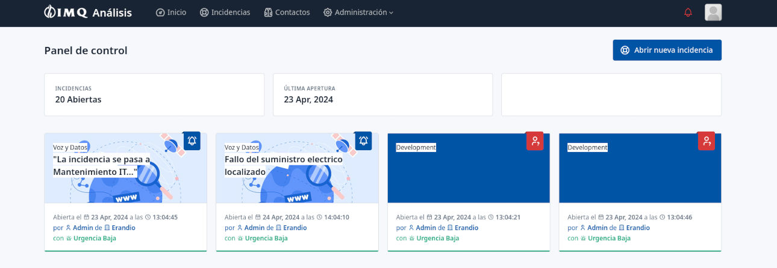Click the "20 Abiertas" incidencias counter

pos(78,100)
